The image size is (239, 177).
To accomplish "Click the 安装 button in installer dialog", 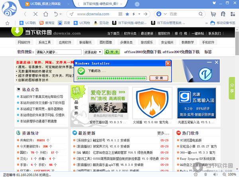I will tap(159, 78).
